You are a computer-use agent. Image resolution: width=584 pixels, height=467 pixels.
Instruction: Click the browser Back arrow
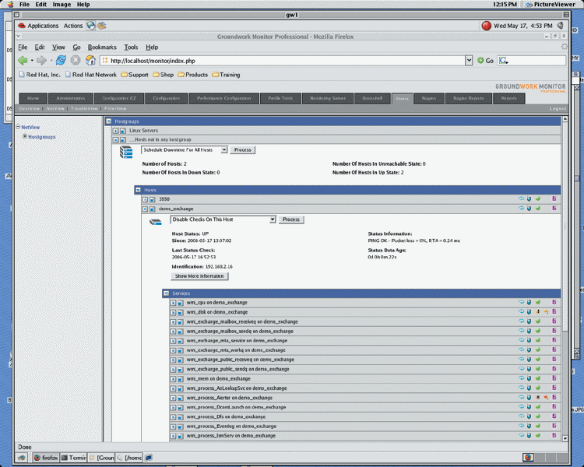[23, 61]
